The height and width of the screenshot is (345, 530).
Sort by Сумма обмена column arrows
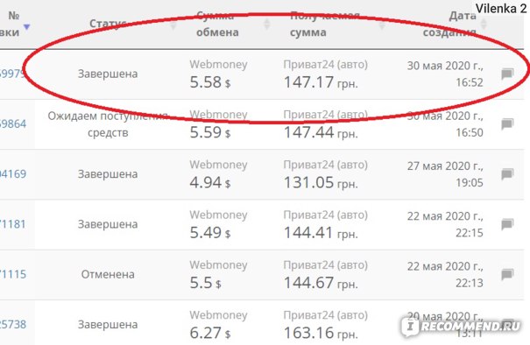pos(267,25)
